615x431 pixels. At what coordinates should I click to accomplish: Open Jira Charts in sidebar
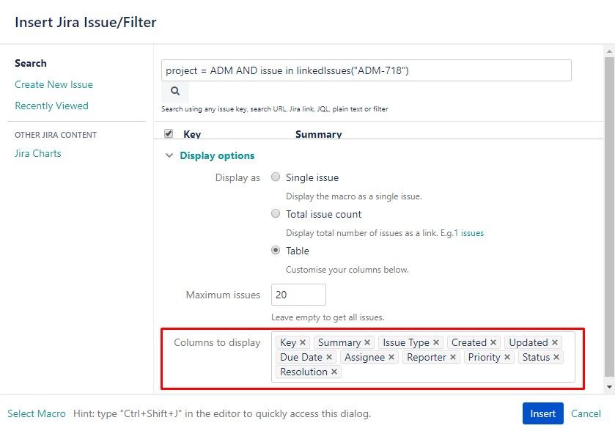tap(38, 153)
